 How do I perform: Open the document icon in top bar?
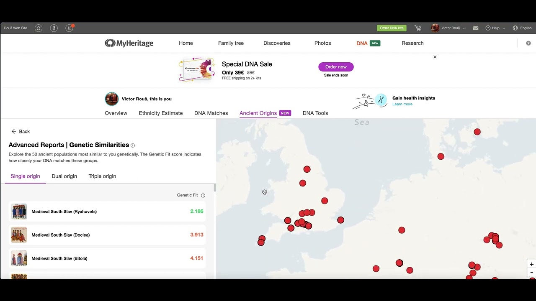[x=54, y=28]
